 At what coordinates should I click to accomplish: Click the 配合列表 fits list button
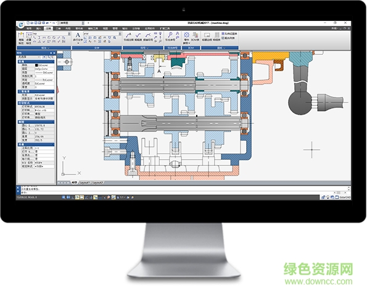click(x=228, y=38)
